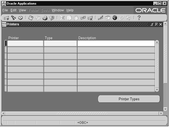
Task: Click the Translations globe icon
Action: click(115, 18)
